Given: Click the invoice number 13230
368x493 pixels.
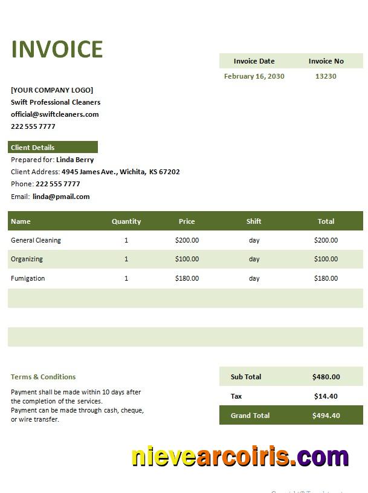Looking at the screenshot, I should pos(326,76).
